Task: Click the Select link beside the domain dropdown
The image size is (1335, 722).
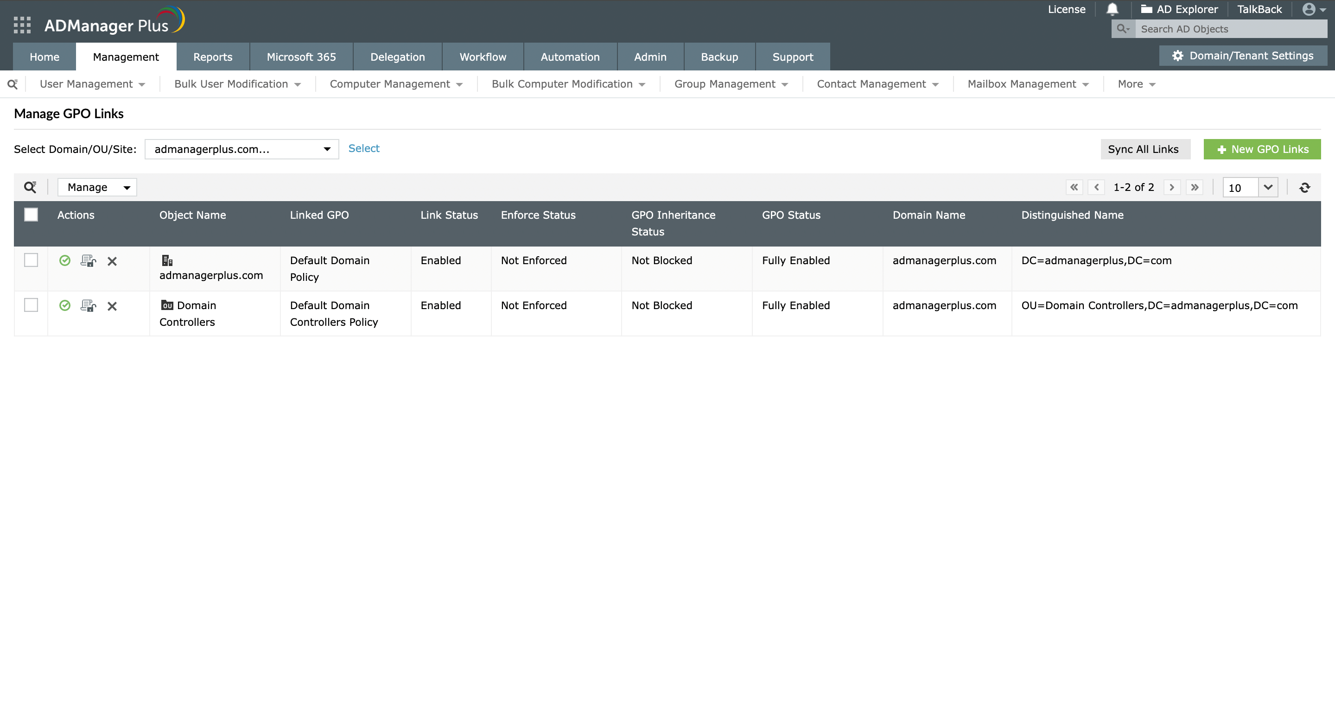Action: 364,149
